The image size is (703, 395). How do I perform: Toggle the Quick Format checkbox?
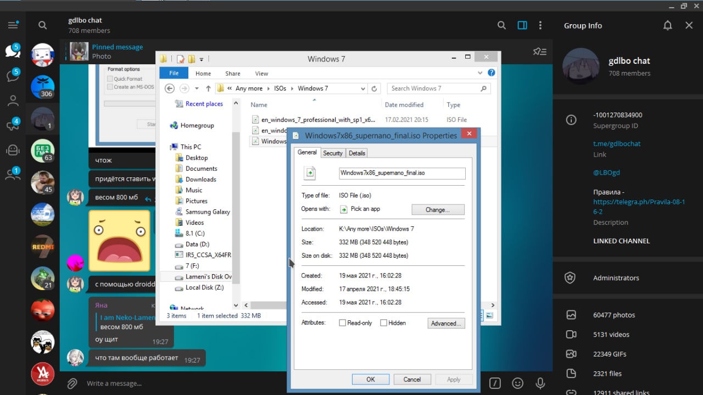click(110, 79)
